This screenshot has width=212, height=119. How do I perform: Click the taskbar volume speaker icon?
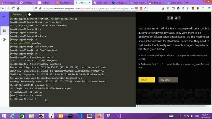point(192,116)
